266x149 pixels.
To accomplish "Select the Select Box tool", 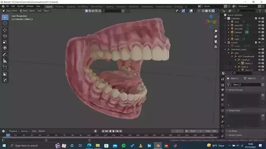I will tap(5, 17).
